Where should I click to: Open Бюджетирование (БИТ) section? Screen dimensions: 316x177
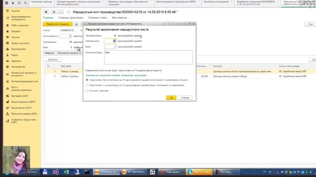pos(23,102)
